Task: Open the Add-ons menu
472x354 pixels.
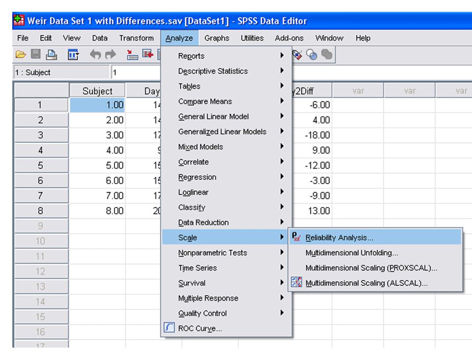Action: pyautogui.click(x=289, y=38)
